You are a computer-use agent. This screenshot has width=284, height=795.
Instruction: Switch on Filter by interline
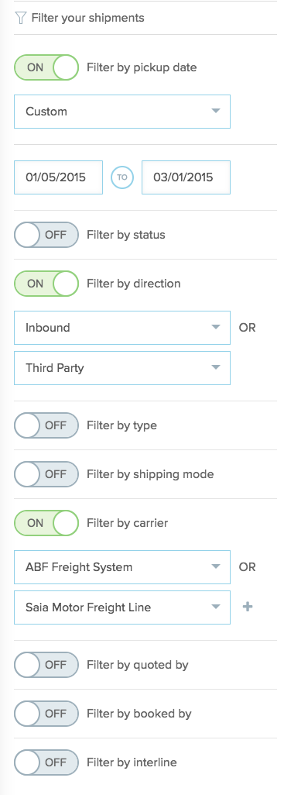46,762
